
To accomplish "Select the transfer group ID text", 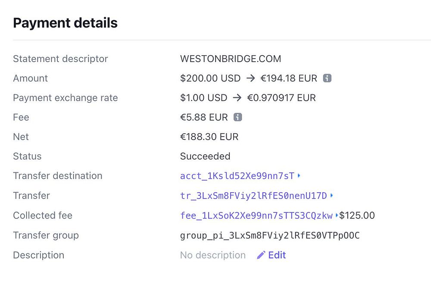I will tap(270, 235).
